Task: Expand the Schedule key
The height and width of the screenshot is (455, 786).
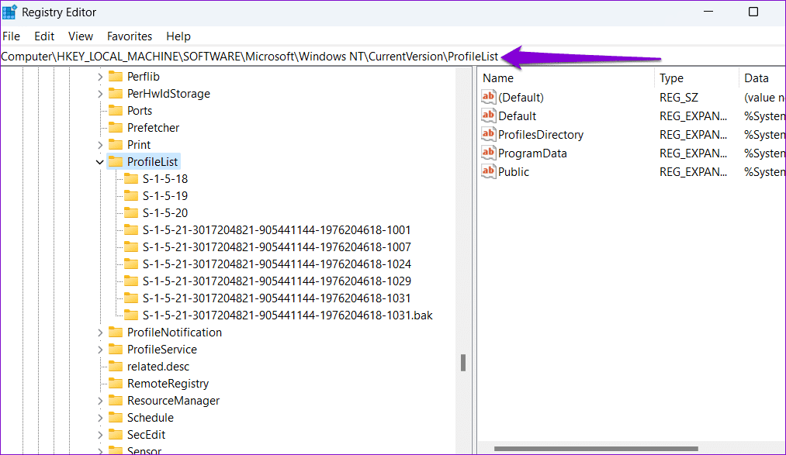Action: pyautogui.click(x=100, y=418)
